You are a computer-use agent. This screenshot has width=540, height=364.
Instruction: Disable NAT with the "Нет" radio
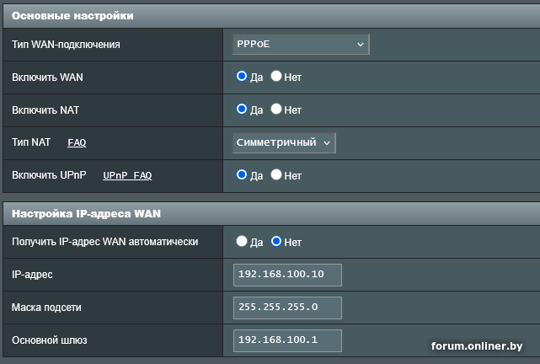point(275,110)
